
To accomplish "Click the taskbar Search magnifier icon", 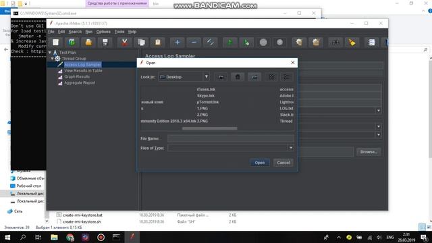I will [23, 237].
